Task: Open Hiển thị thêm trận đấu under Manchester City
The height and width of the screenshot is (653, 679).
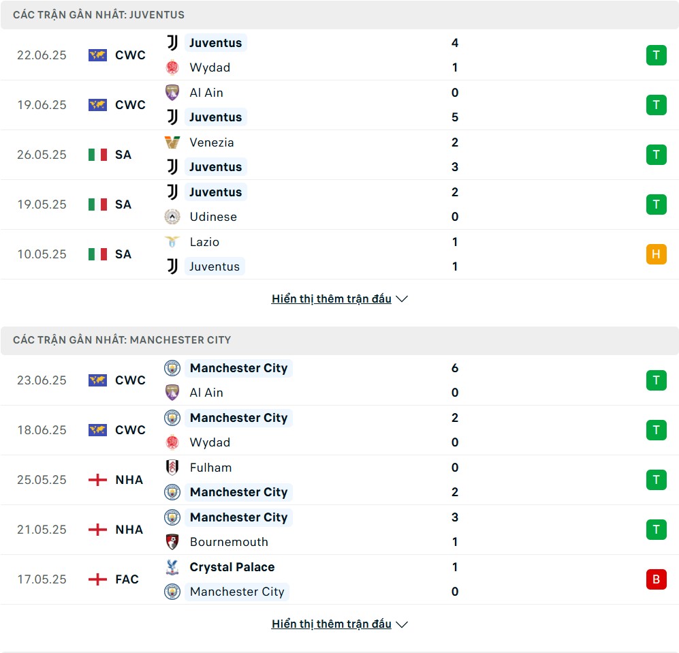Action: click(331, 624)
